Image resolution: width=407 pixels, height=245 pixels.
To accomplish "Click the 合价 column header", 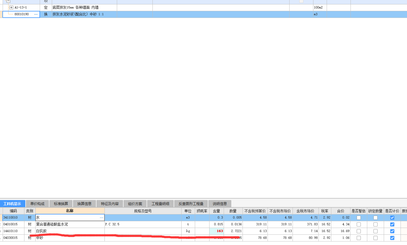I will coord(341,211).
